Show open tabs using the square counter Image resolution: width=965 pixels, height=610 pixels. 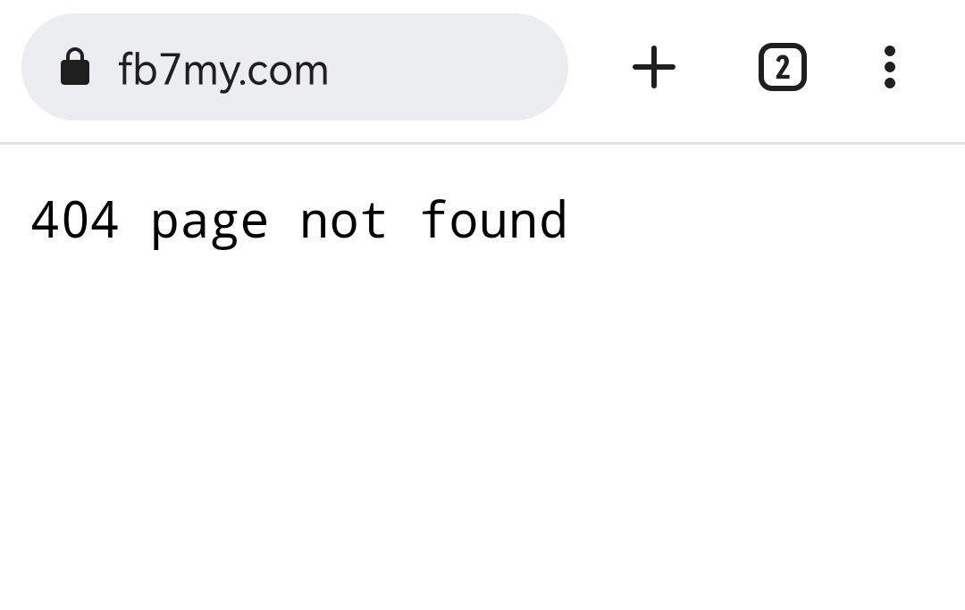tap(782, 67)
